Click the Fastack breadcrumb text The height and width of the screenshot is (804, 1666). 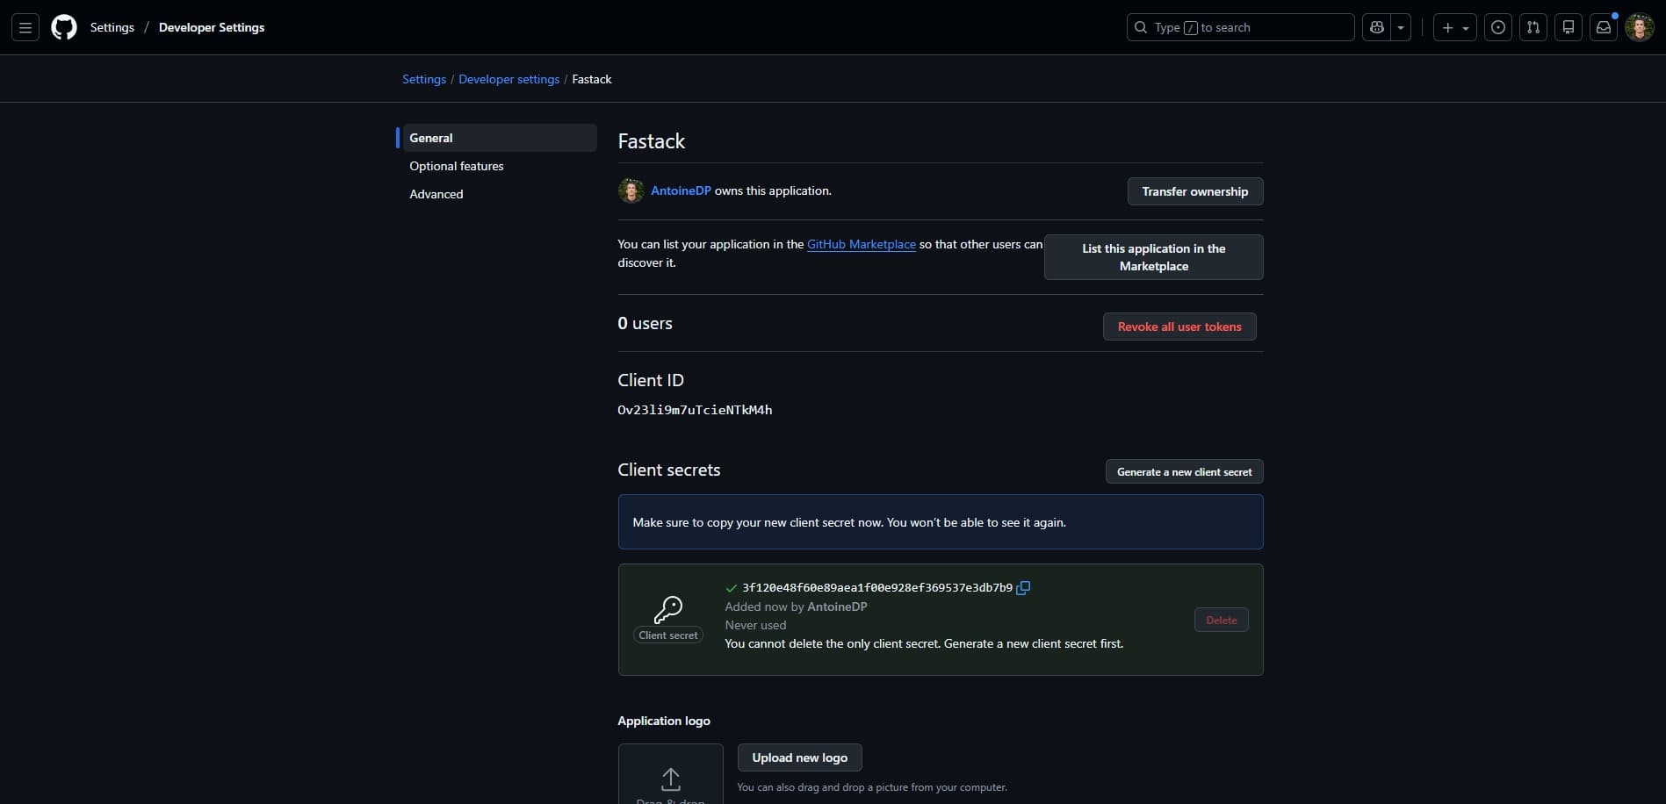coord(591,79)
